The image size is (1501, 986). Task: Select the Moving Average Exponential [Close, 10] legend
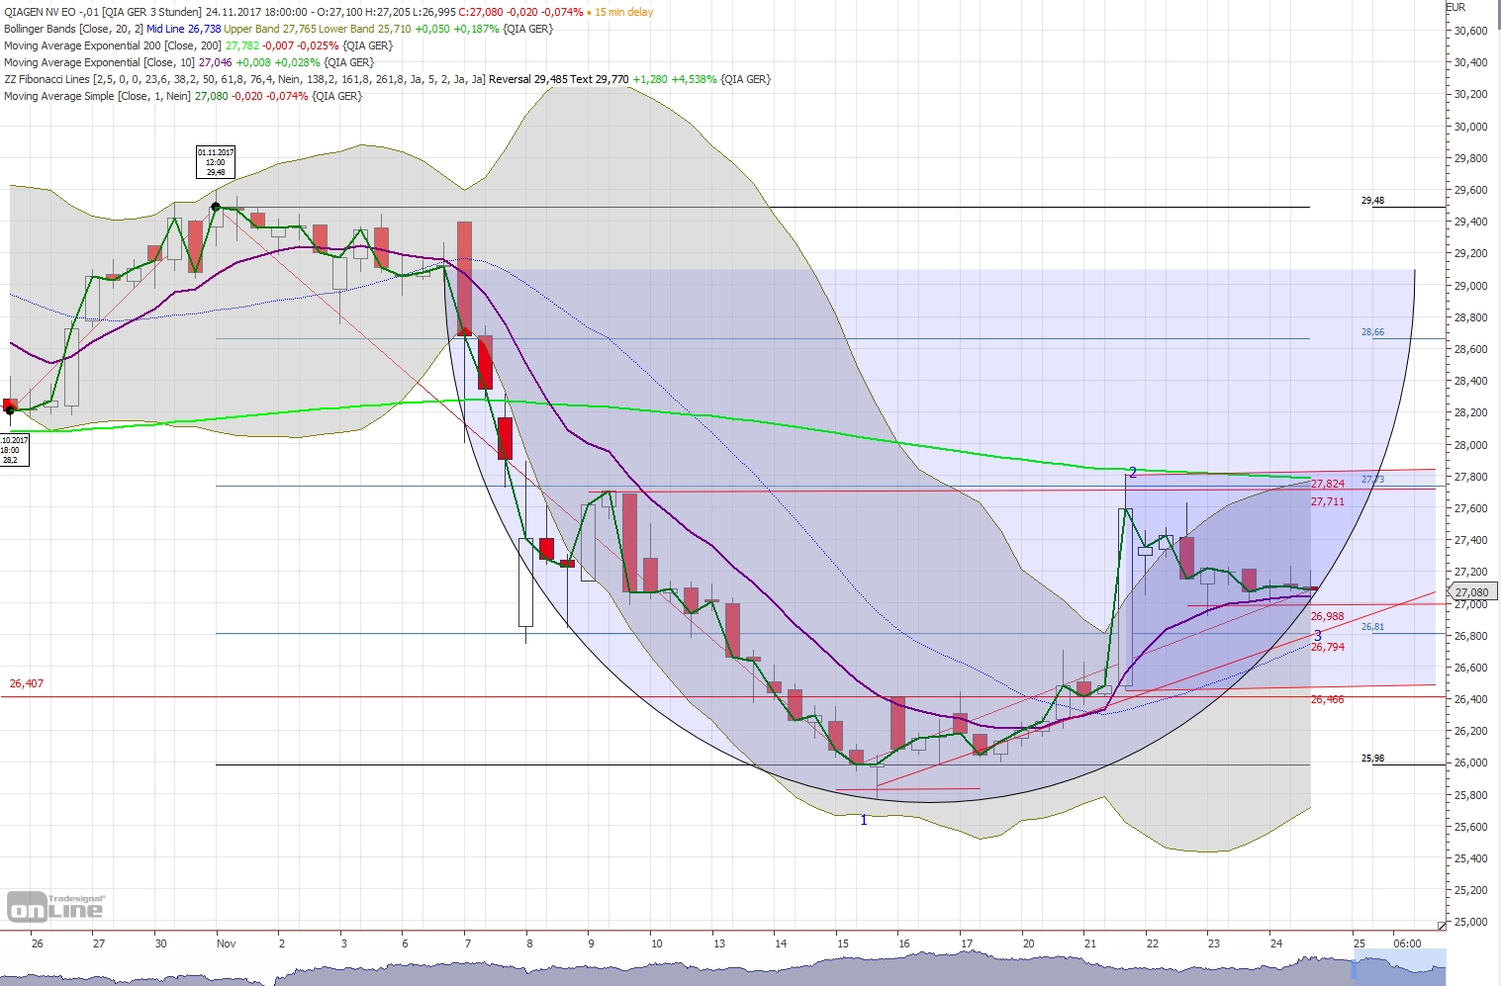(189, 62)
